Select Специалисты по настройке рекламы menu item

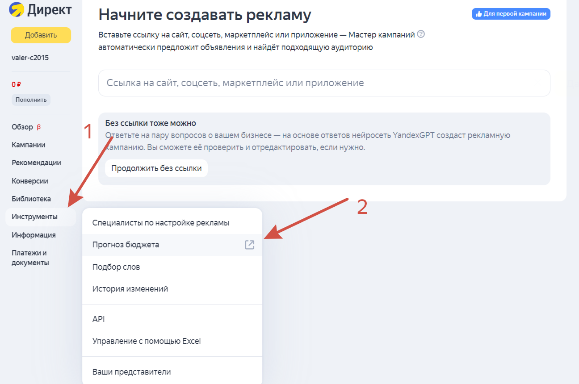[x=172, y=223]
